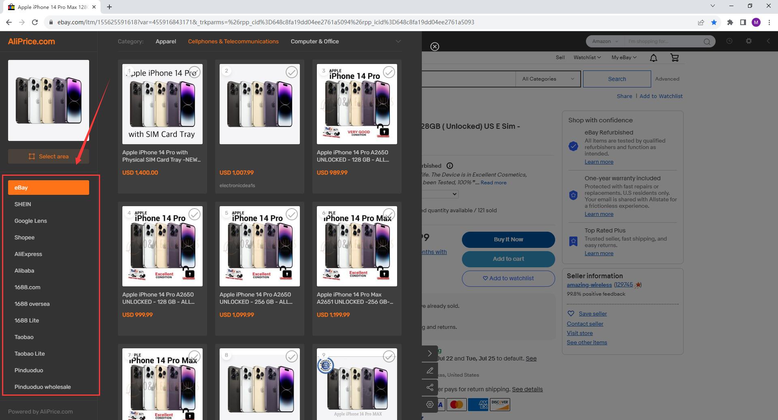The image size is (778, 420).
Task: Open the AliPrice history clock icon
Action: click(729, 41)
